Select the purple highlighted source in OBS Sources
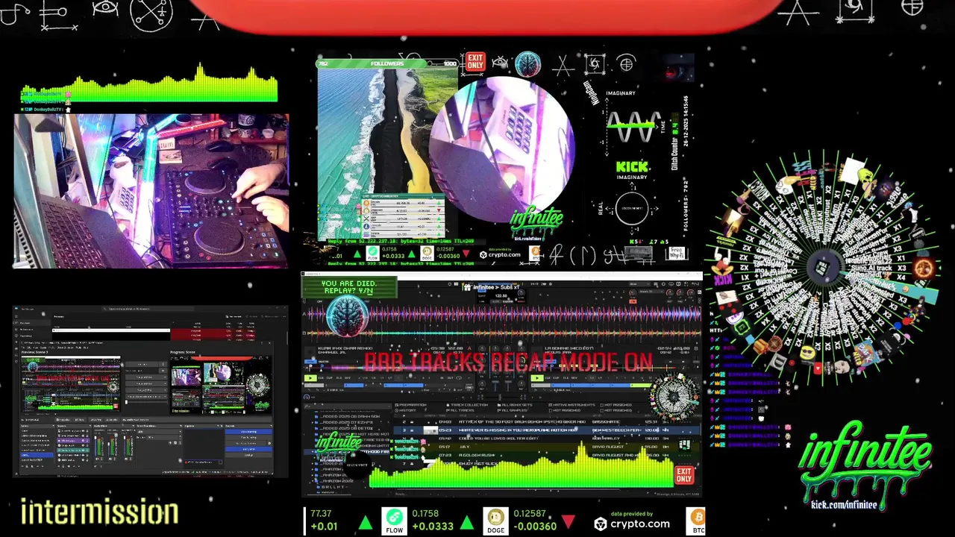The height and width of the screenshot is (537, 955). click(x=73, y=441)
